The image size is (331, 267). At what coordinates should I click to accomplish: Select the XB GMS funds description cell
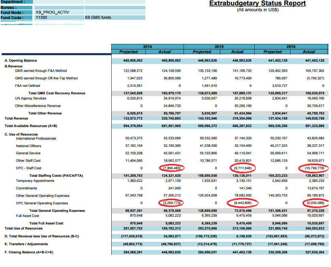click(98, 17)
